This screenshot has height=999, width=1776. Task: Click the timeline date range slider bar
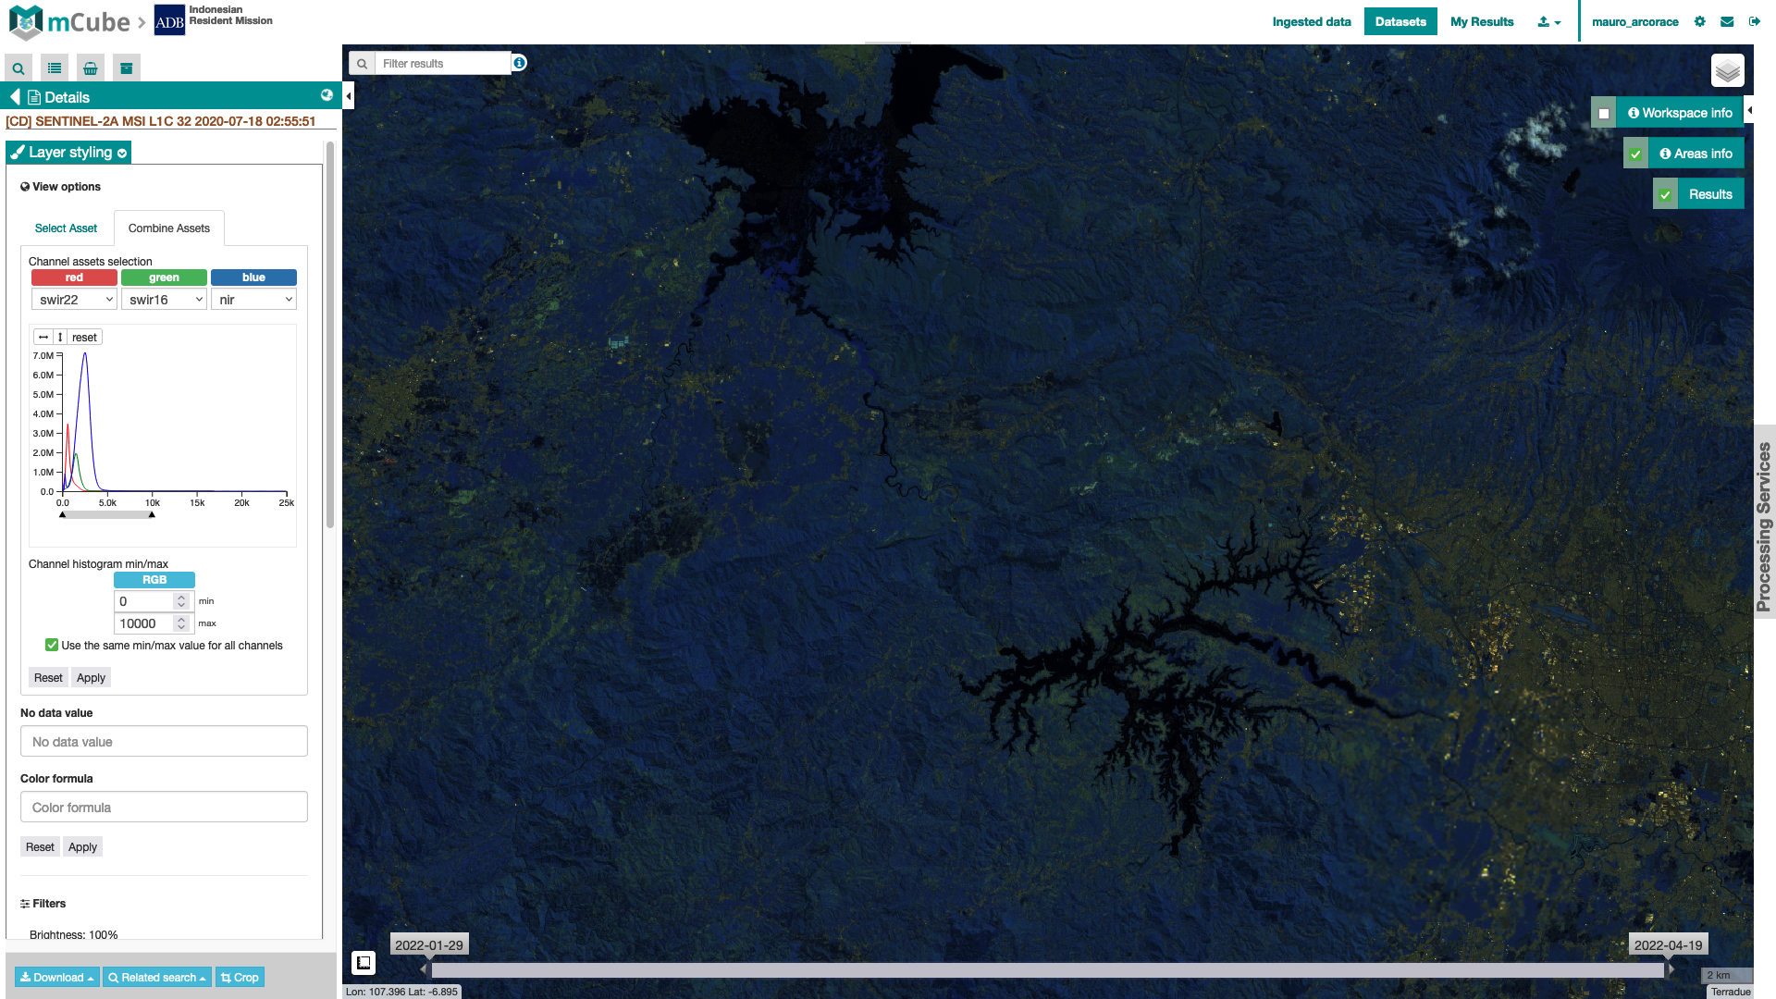click(x=1047, y=969)
